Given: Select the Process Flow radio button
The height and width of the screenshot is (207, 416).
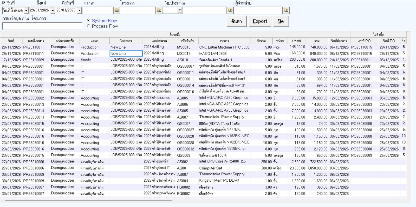Looking at the screenshot, I should (x=88, y=26).
